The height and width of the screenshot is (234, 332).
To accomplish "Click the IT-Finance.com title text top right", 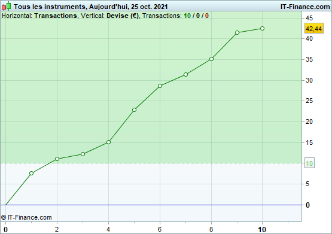I will coord(305,7).
